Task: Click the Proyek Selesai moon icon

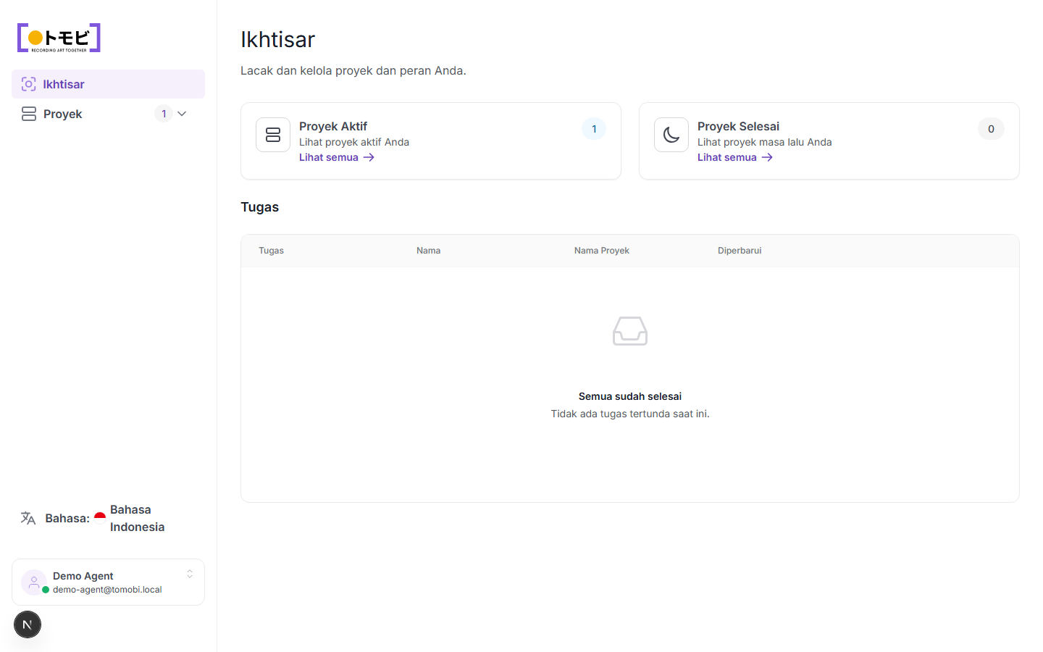Action: pyautogui.click(x=671, y=135)
